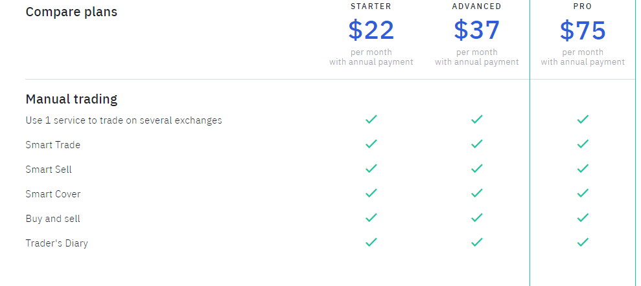
Task: Click Pro checkmark for Smart Trade
Action: click(x=583, y=144)
